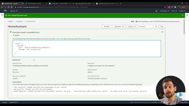Open the English (US) language selector

point(13,102)
